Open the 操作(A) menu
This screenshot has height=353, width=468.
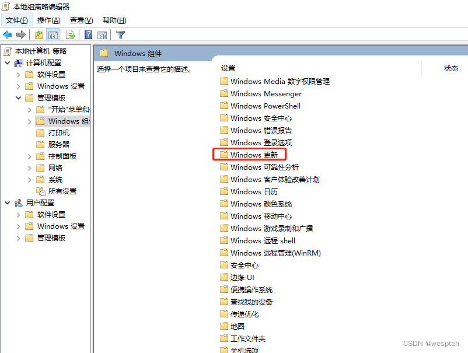tap(48, 20)
